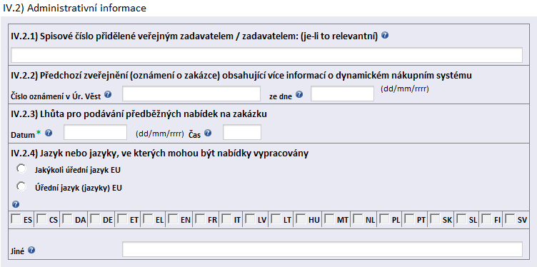Viewport: 537px width, 267px height.
Task: Click the IV.2.3) Lhůta pro podávání heading
Action: click(x=139, y=114)
